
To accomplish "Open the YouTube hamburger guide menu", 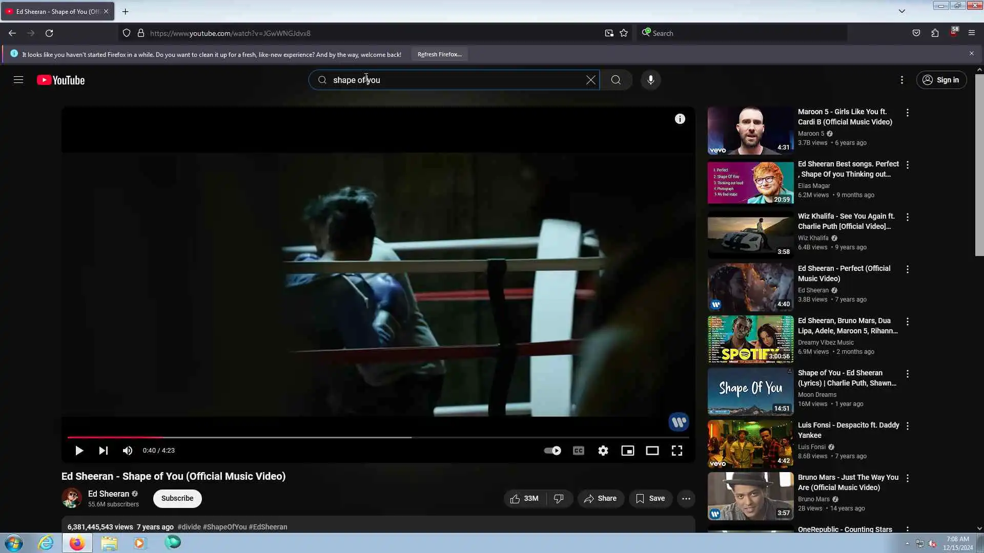I will pos(18,80).
